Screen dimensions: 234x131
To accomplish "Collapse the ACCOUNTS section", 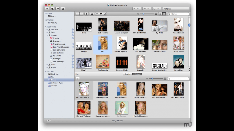I will click(x=45, y=27).
